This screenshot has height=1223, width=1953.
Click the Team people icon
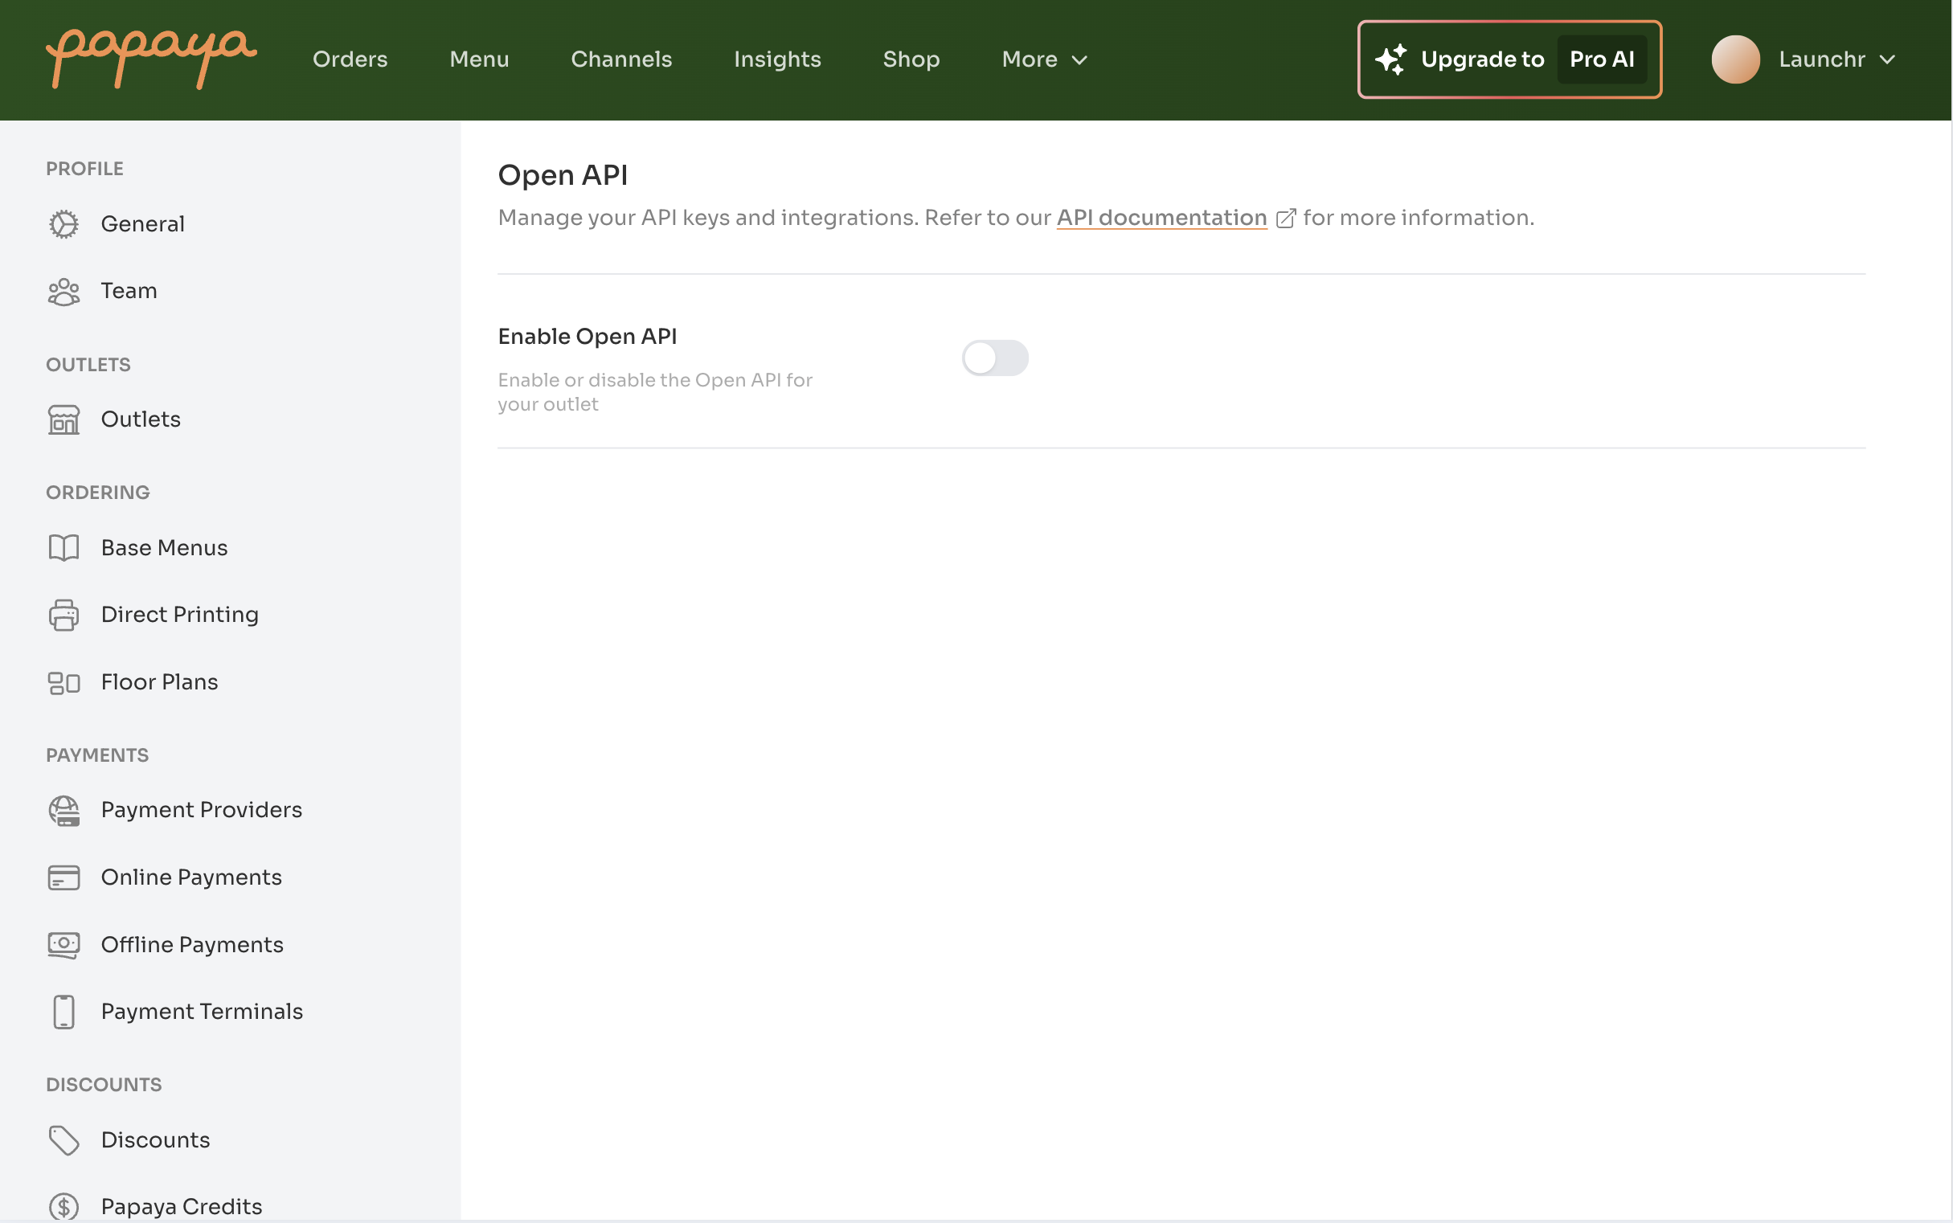click(63, 291)
